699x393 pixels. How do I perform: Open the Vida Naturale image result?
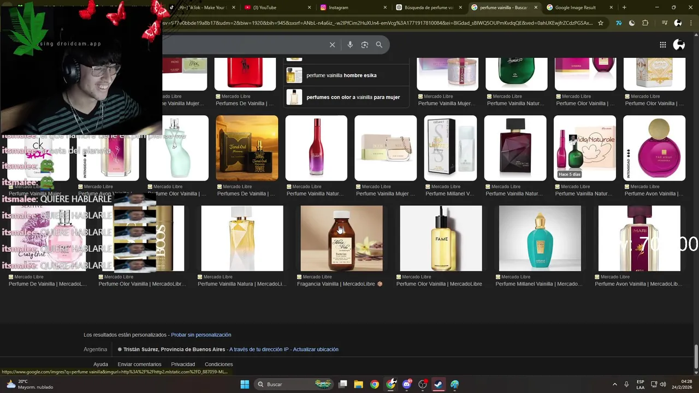(x=585, y=148)
